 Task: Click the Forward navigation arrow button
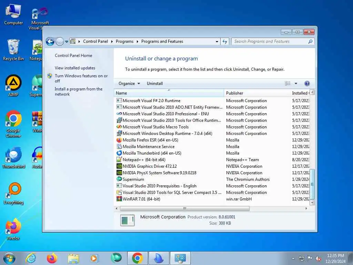tap(60, 41)
